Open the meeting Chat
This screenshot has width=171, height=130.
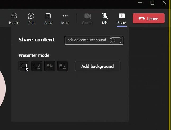(31, 18)
